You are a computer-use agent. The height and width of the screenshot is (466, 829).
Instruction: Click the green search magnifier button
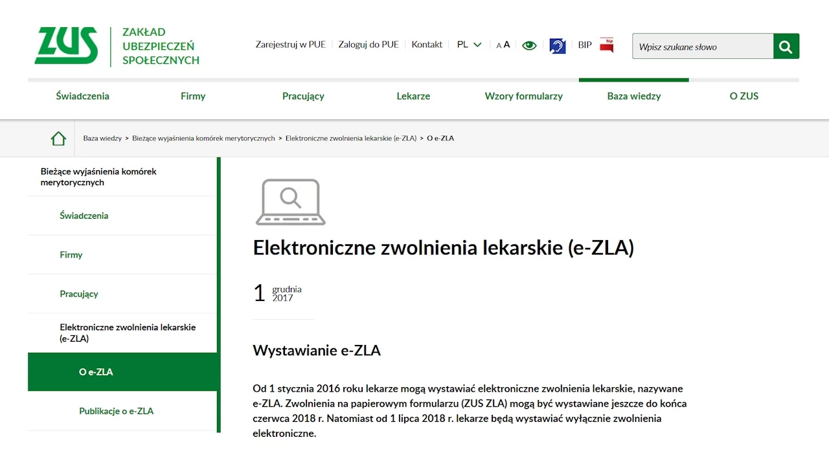point(786,47)
